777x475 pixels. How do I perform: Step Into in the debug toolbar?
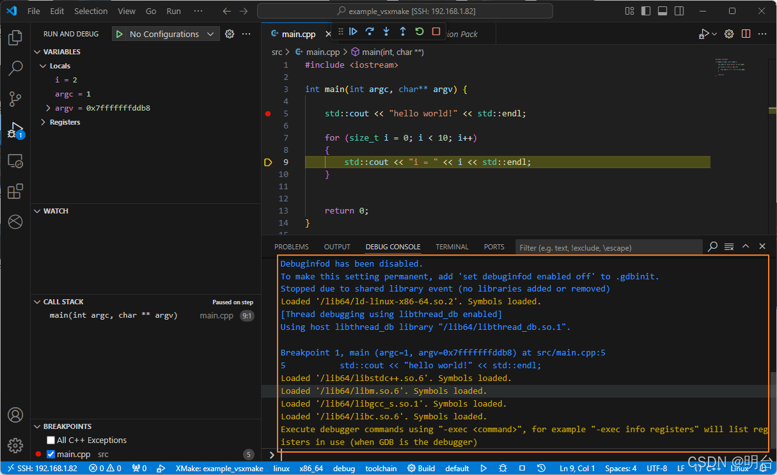point(386,31)
